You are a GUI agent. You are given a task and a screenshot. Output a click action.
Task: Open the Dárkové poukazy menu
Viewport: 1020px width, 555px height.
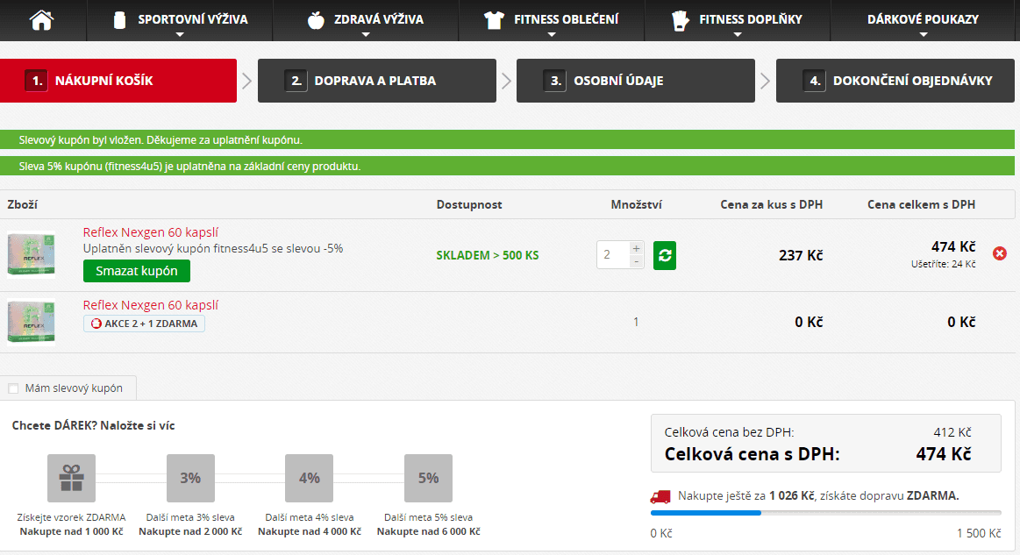[x=923, y=20]
